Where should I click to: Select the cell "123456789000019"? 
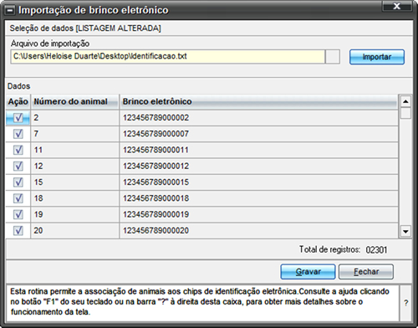point(259,214)
